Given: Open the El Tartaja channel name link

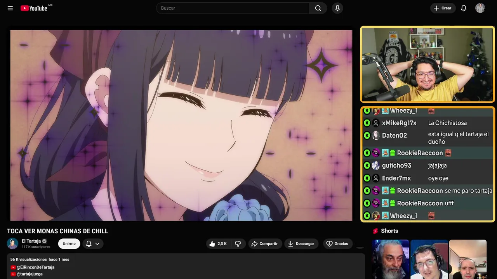Looking at the screenshot, I should [x=31, y=241].
